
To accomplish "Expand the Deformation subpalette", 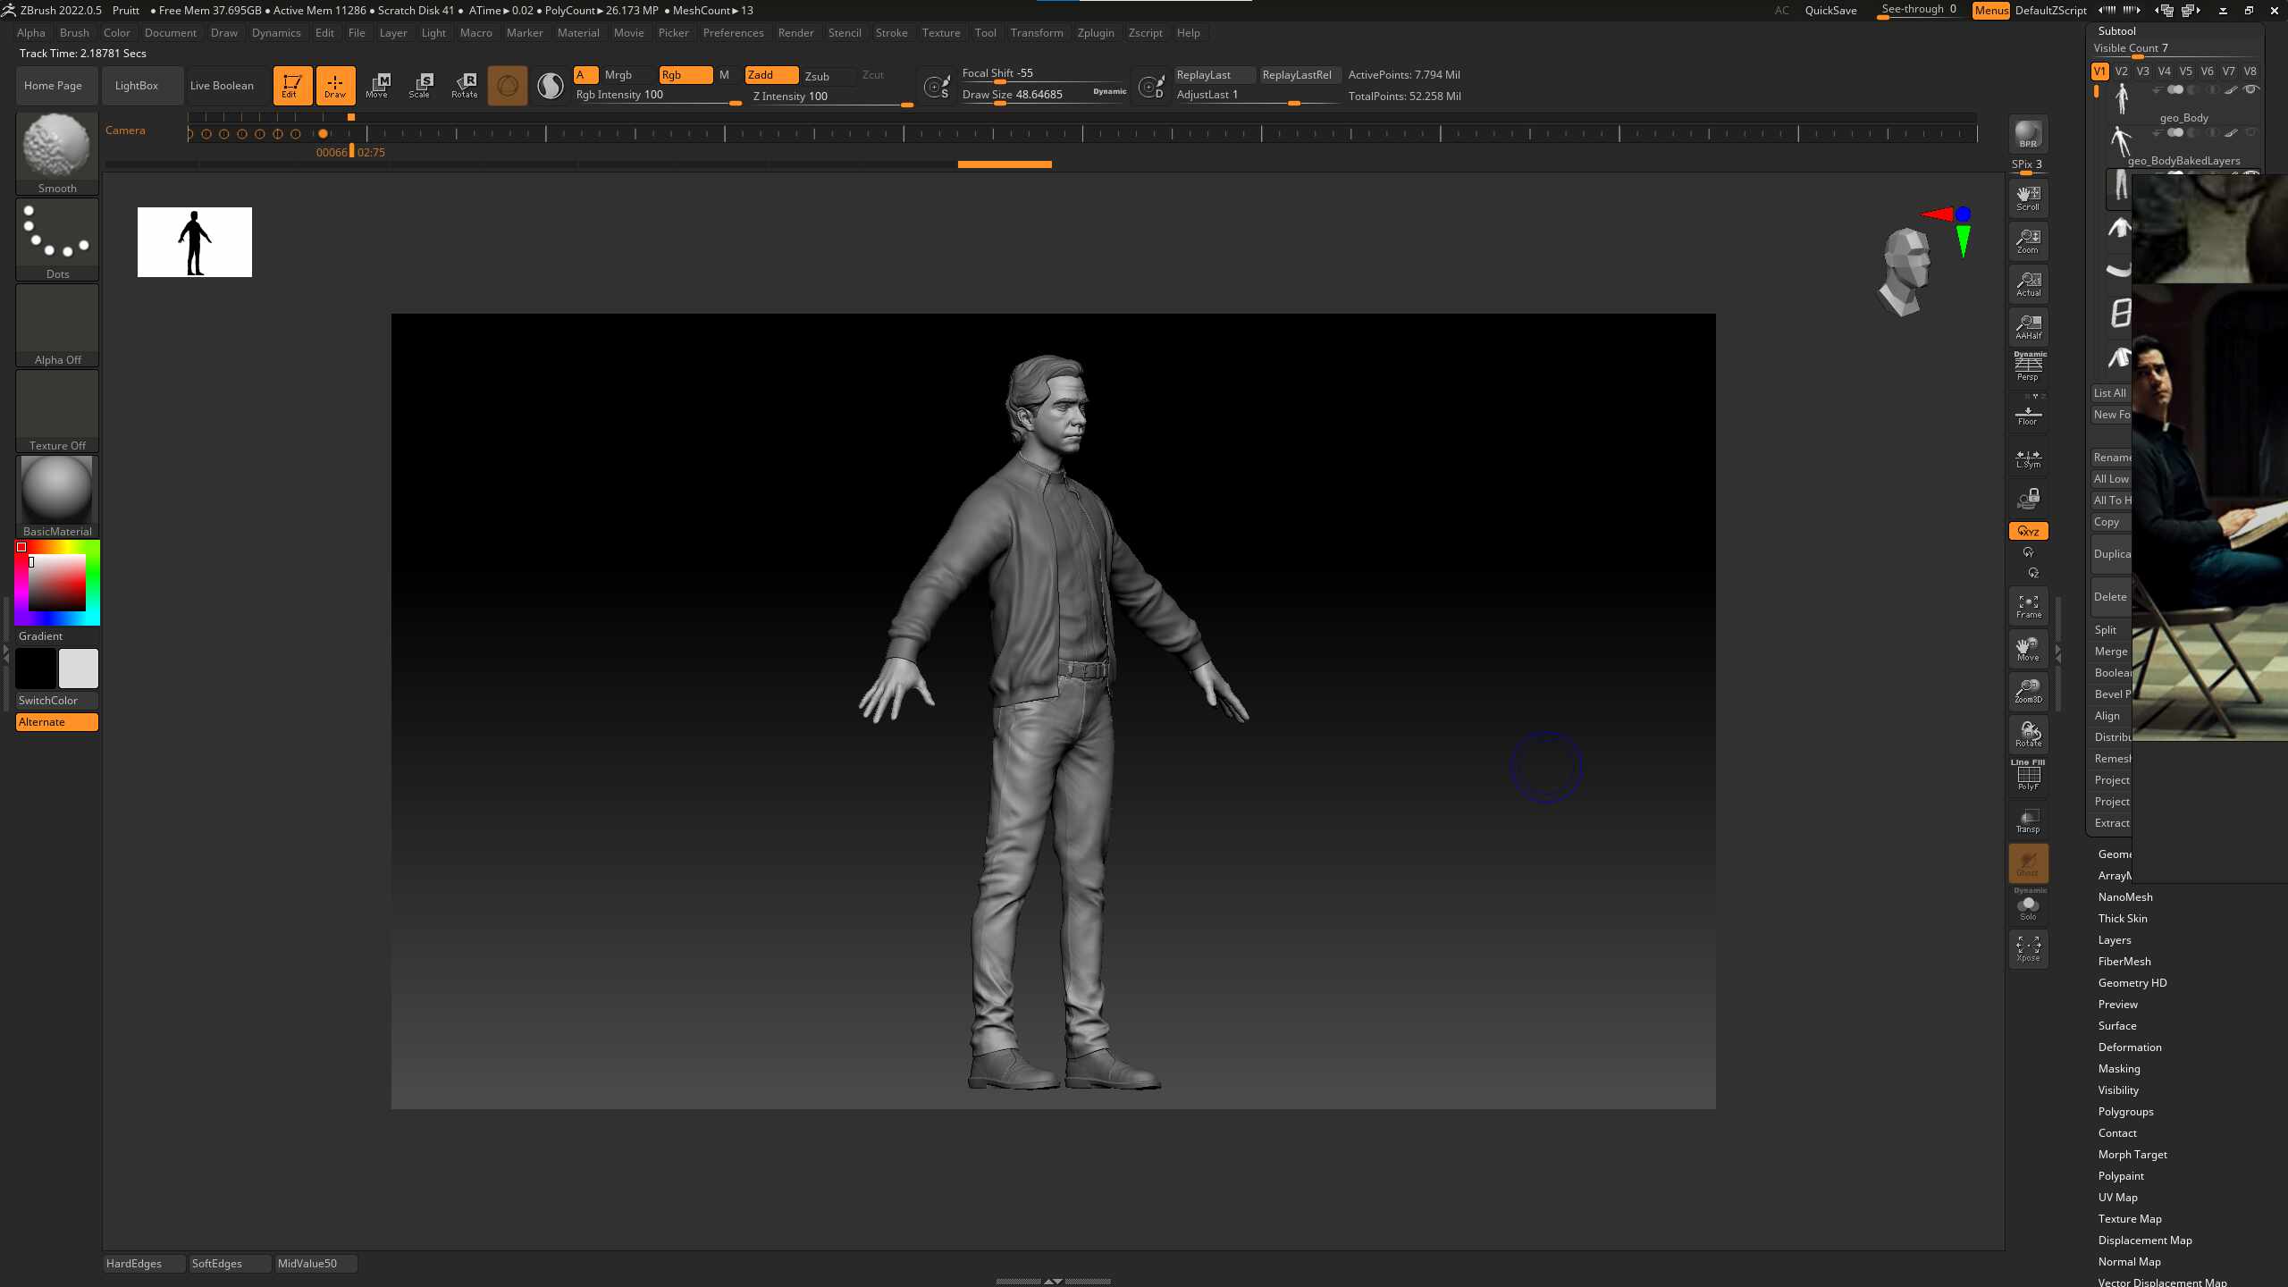I will pyautogui.click(x=2129, y=1047).
